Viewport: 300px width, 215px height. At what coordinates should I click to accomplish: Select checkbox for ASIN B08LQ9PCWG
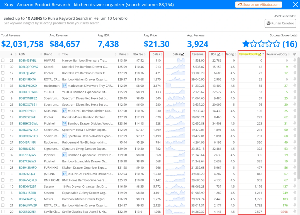tap(3, 67)
